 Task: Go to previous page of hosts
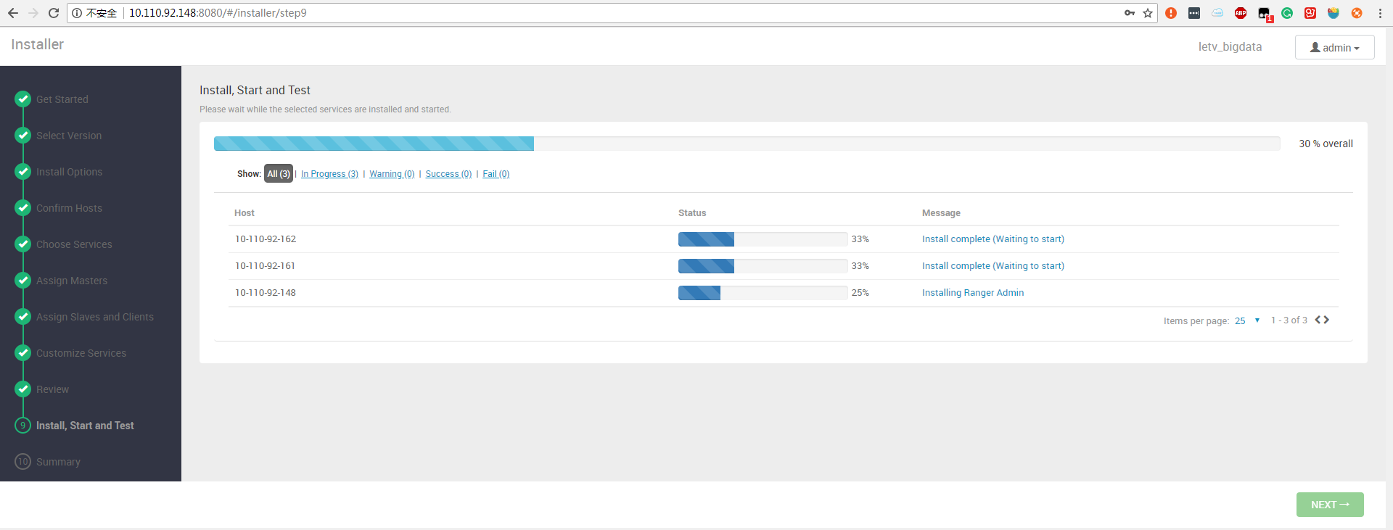[x=1318, y=320]
